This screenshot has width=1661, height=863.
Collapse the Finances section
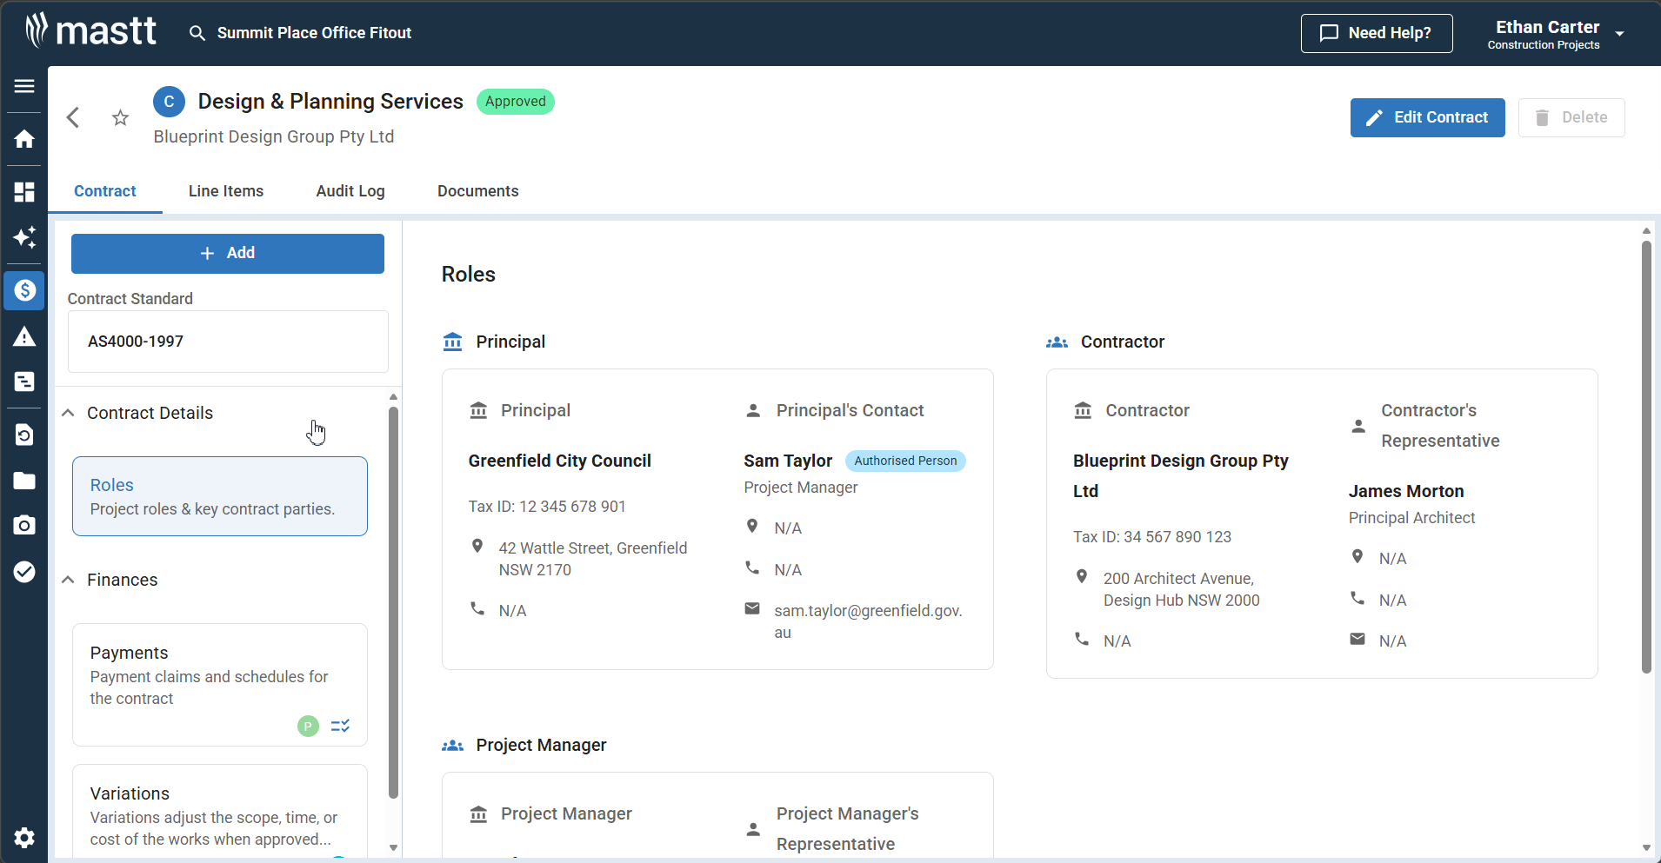tap(69, 580)
